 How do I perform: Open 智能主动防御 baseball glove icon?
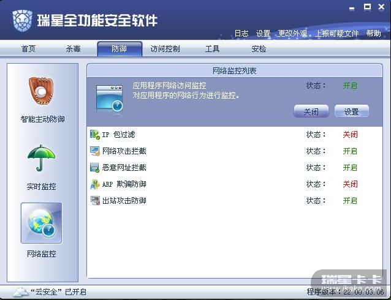pyautogui.click(x=41, y=91)
